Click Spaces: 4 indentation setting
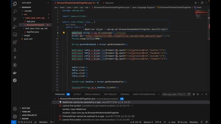The image size is (221, 124). [x=148, y=122]
